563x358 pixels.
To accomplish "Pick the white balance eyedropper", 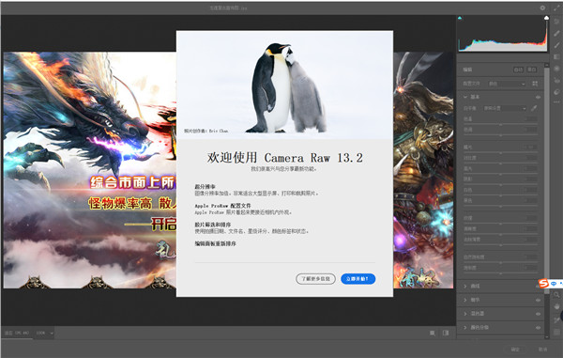I will coord(534,108).
